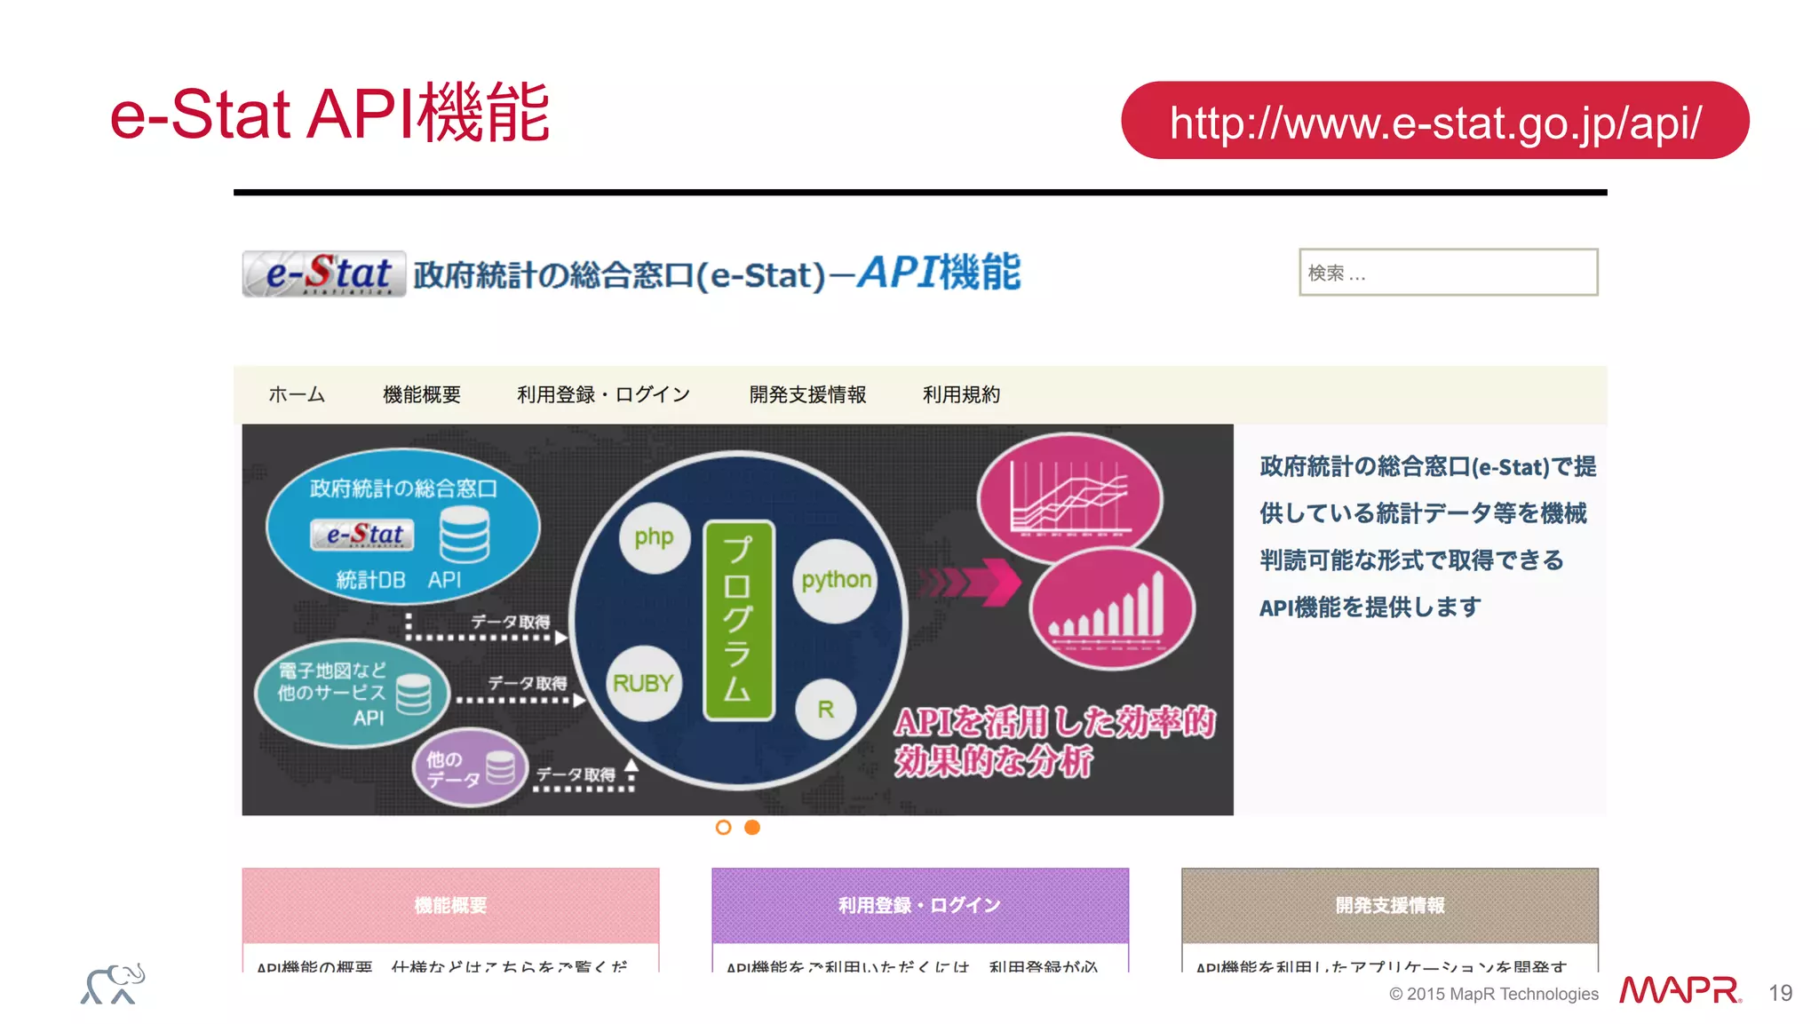Click the teal 電子地図など他のサービス ellipse
Screen dimensions: 1819x1024
click(352, 693)
